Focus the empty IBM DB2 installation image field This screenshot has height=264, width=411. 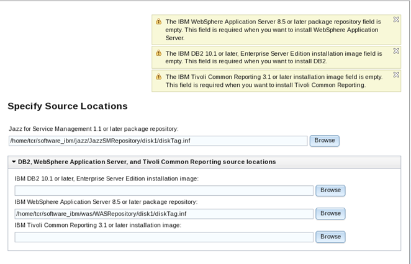click(164, 190)
